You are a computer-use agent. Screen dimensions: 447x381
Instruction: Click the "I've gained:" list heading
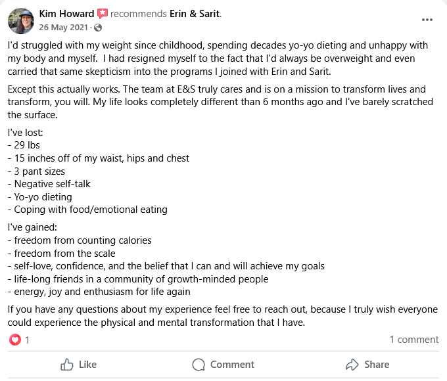[x=32, y=227]
